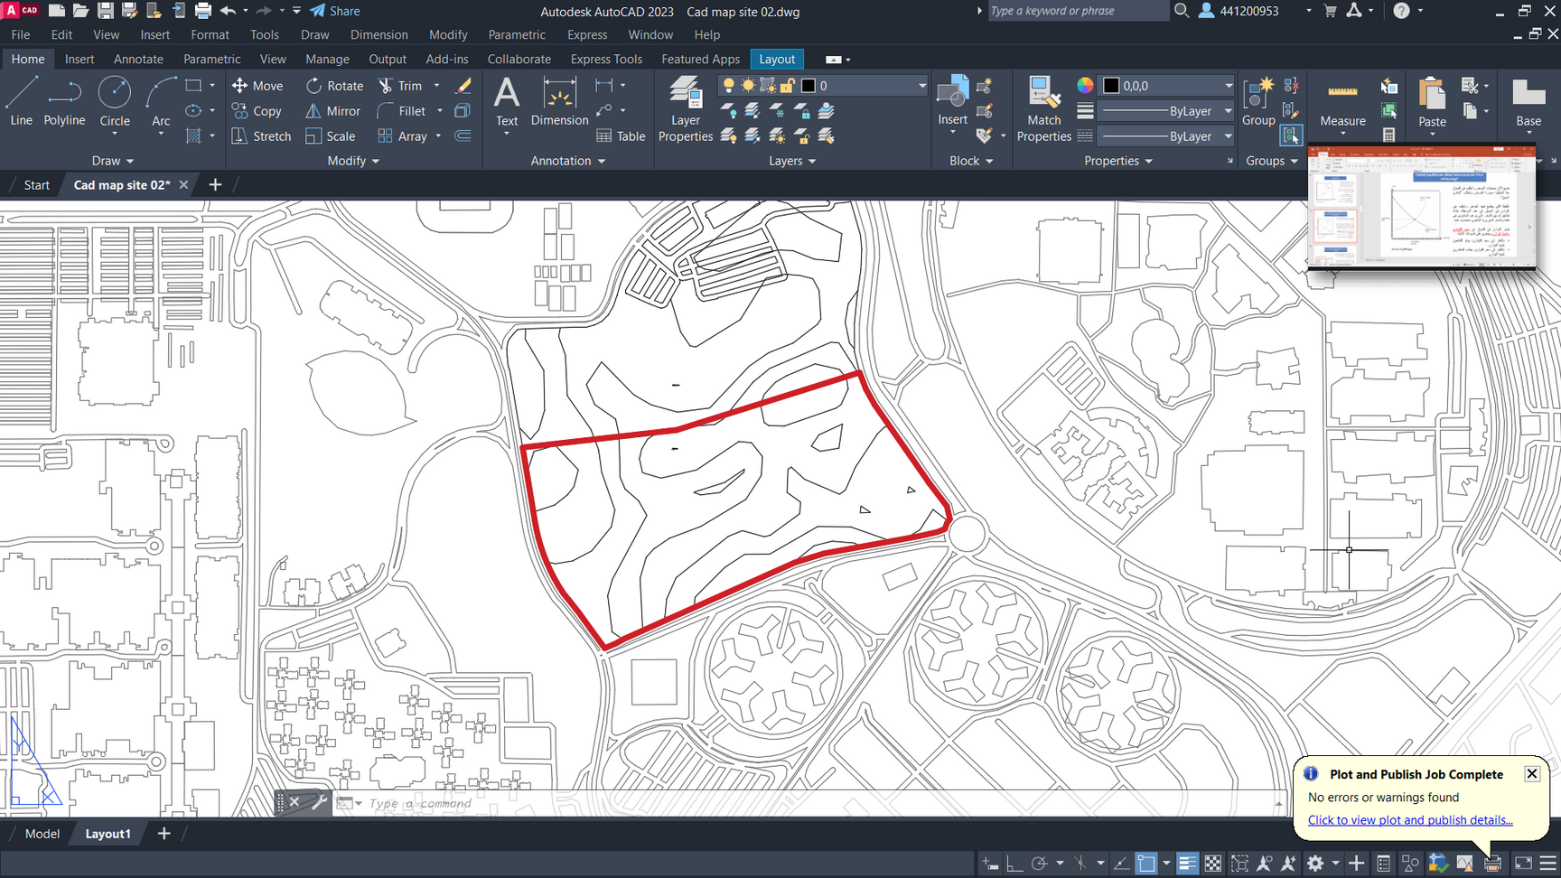Select the Polyline draw tool
This screenshot has width=1561, height=878.
(x=64, y=102)
